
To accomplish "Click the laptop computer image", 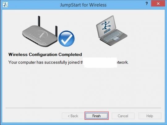I will tap(112, 31).
